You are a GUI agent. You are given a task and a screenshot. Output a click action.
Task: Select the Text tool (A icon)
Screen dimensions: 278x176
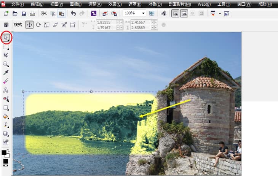coord(6,90)
